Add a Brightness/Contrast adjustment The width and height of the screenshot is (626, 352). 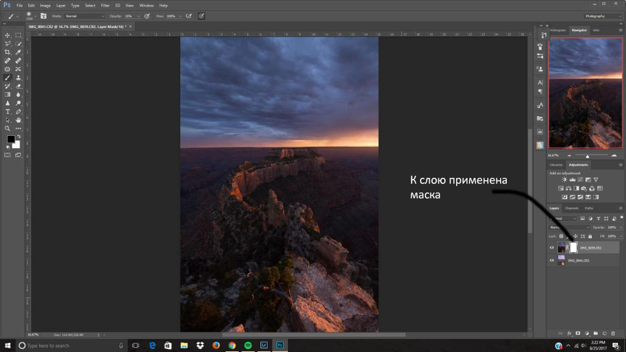(x=564, y=180)
